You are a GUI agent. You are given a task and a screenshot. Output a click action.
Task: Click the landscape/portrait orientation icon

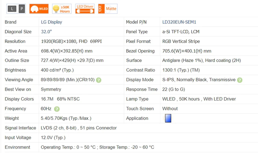16,9
